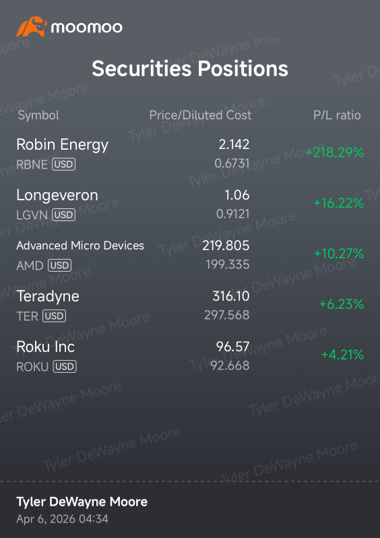Select the USD badge next to LGVN

pyautogui.click(x=63, y=215)
